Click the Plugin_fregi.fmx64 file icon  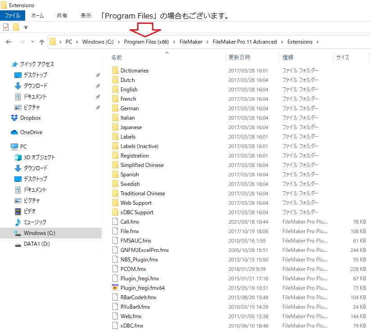pyautogui.click(x=115, y=288)
